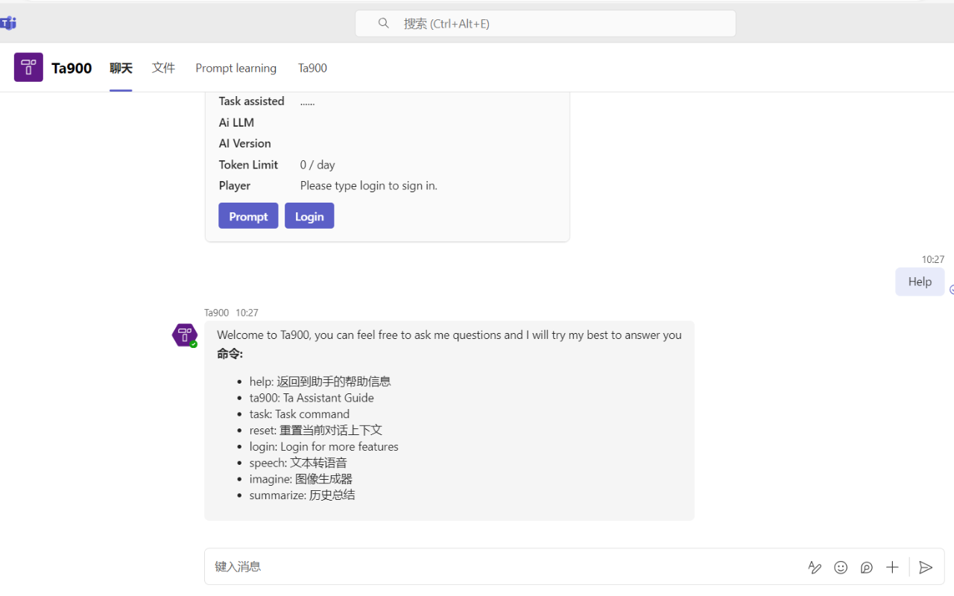The width and height of the screenshot is (954, 596).
Task: Click the send message arrow icon
Action: click(926, 568)
